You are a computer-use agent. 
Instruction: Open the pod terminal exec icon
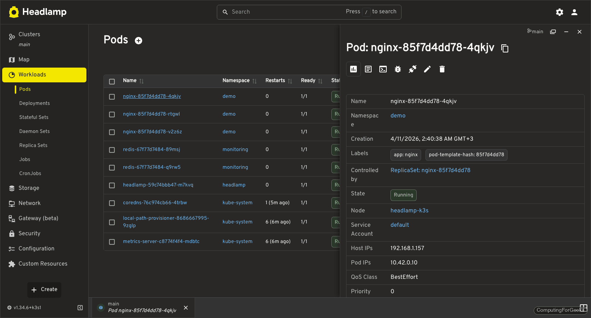tap(383, 69)
